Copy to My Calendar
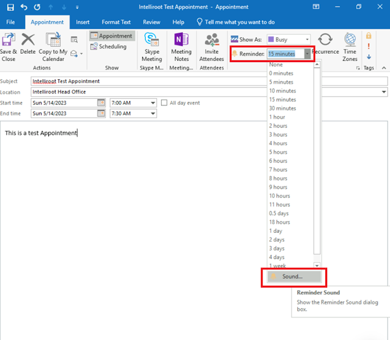 coord(53,47)
